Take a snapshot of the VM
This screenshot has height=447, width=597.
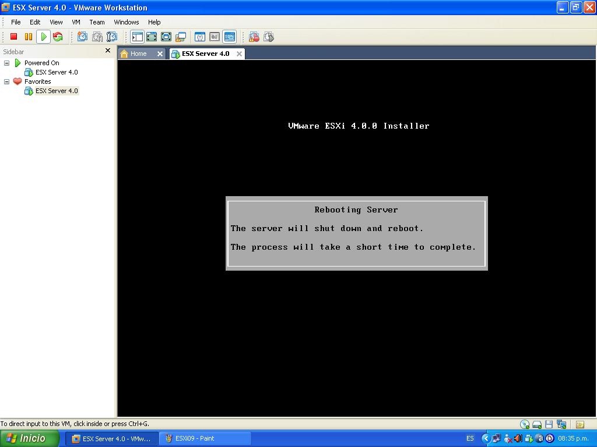click(x=82, y=37)
